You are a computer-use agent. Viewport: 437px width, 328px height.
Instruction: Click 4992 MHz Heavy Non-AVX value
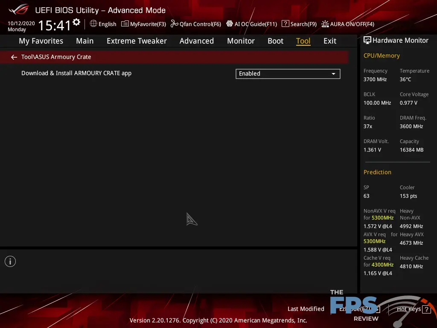tap(411, 226)
